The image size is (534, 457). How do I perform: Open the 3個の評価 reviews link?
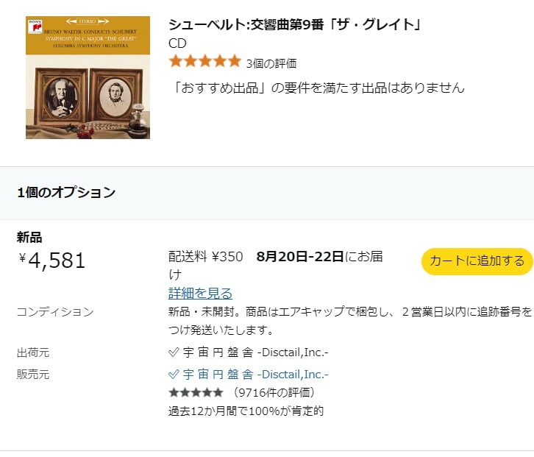[x=271, y=63]
